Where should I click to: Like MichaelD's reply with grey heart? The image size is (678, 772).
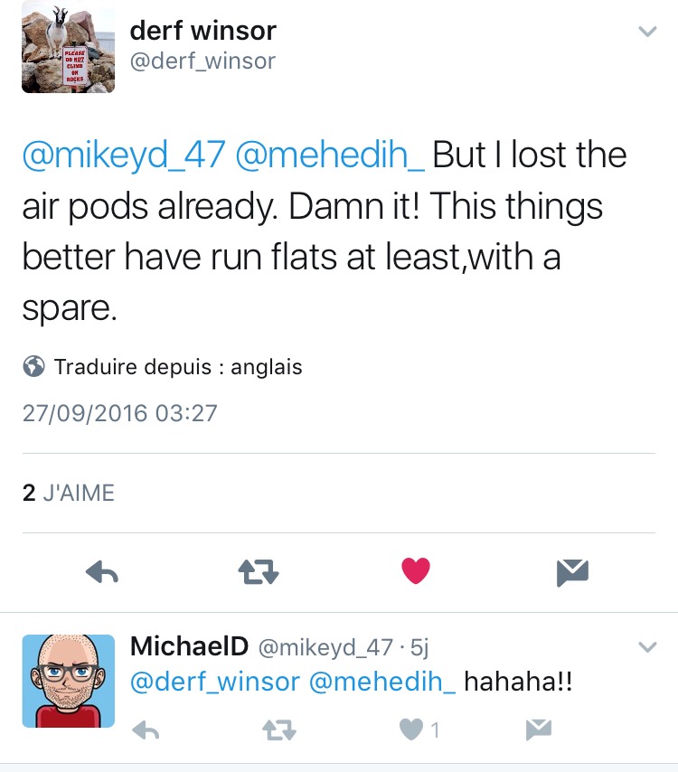coord(411,730)
